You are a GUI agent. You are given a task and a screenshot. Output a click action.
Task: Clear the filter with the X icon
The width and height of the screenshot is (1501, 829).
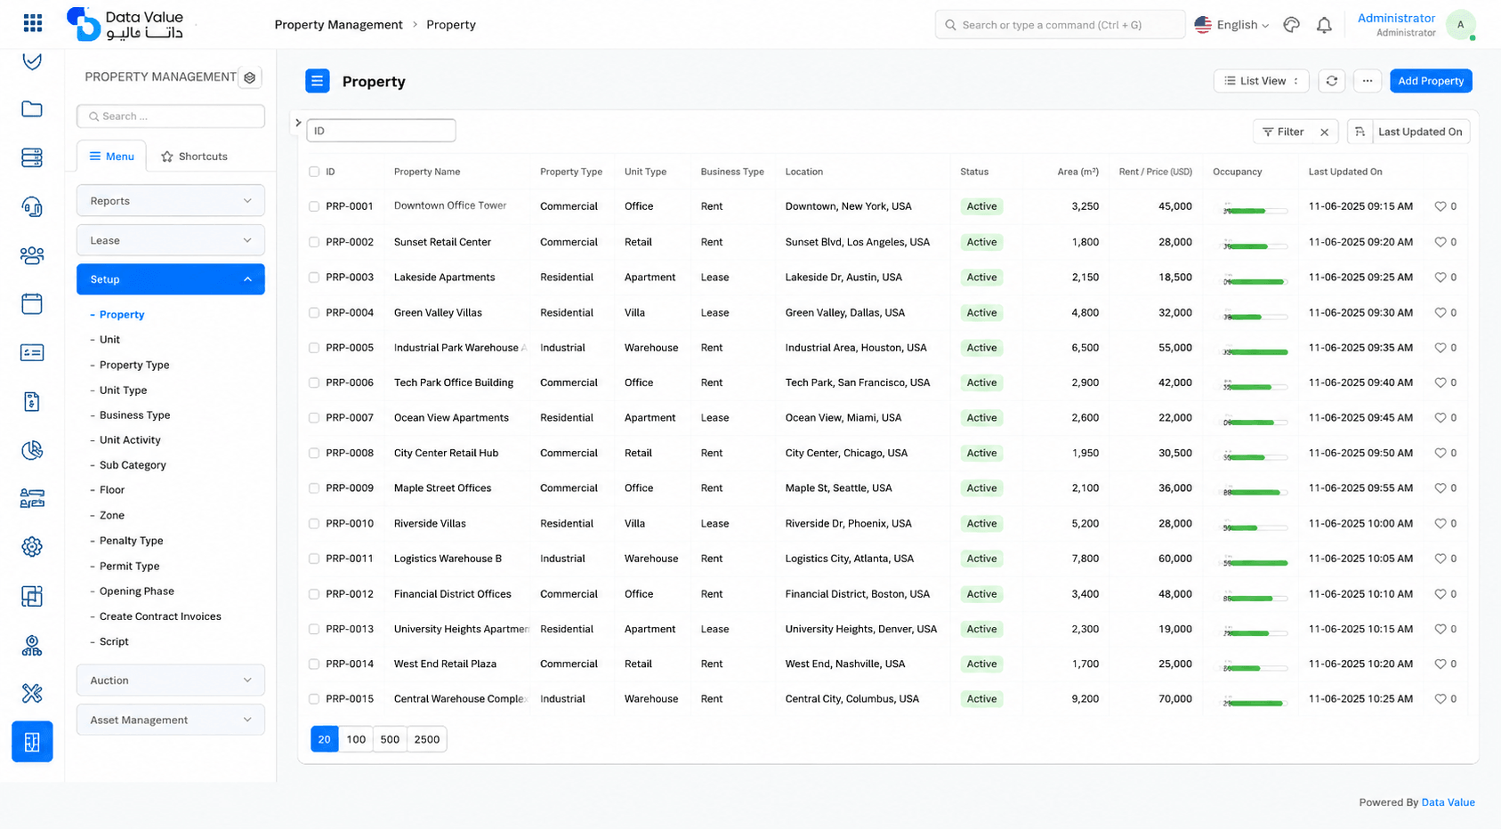[1325, 132]
